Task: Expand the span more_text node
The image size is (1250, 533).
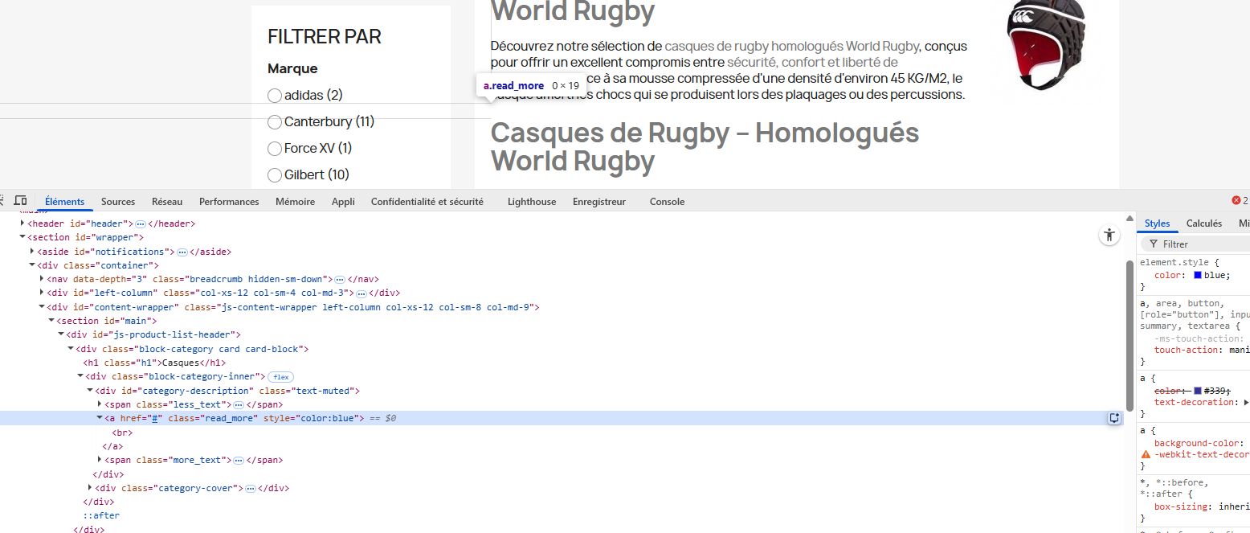Action: pyautogui.click(x=100, y=461)
